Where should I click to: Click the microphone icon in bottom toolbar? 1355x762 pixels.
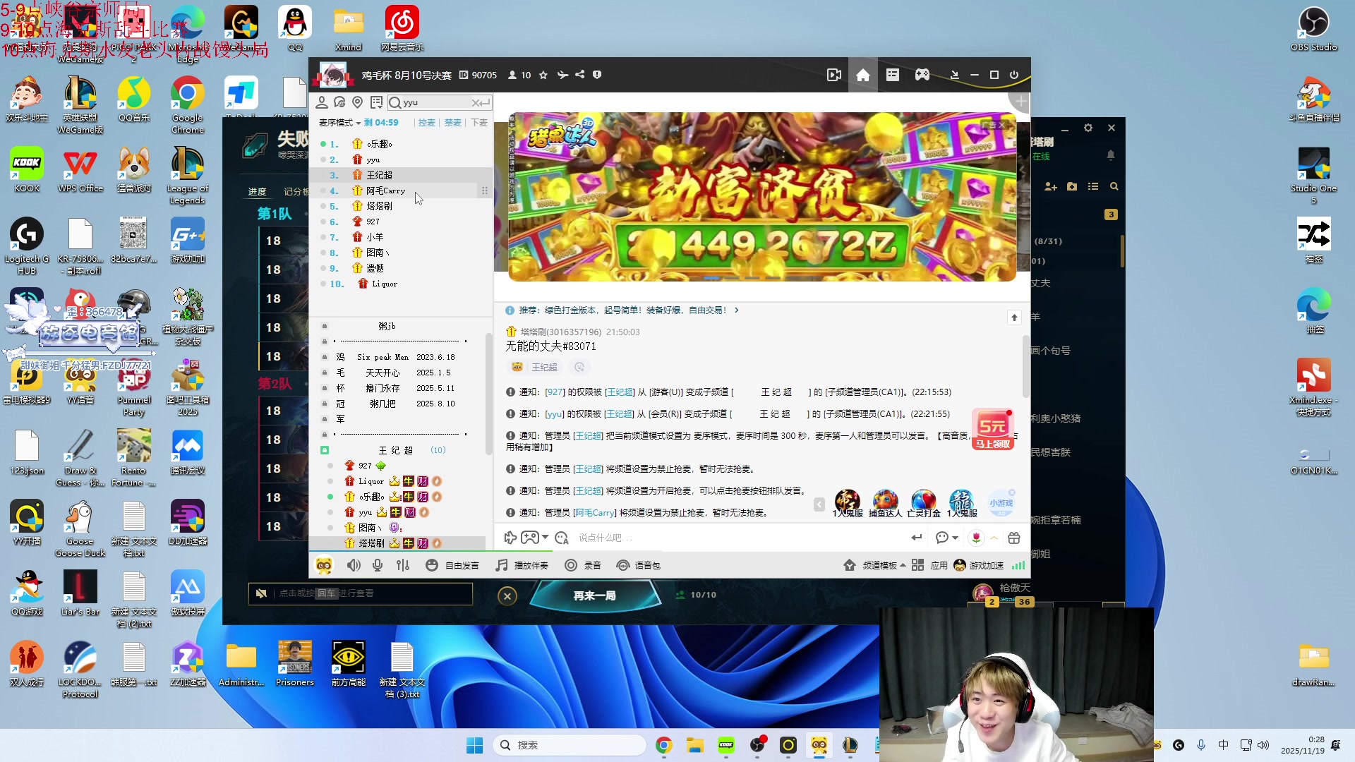coord(378,565)
